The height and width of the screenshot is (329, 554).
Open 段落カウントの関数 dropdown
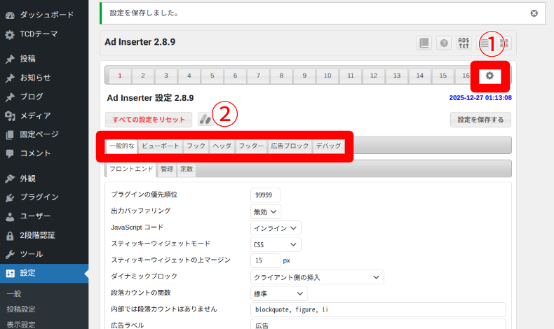pyautogui.click(x=279, y=293)
